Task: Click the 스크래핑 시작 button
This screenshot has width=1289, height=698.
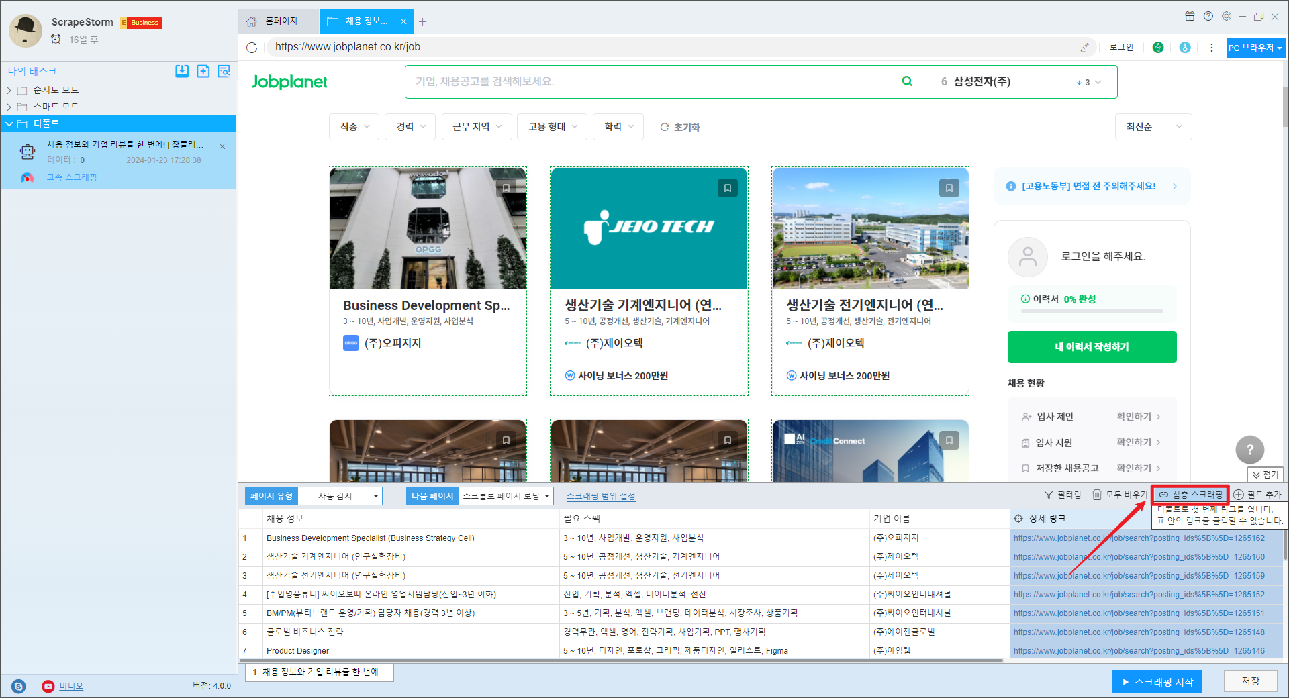Action: (1157, 682)
